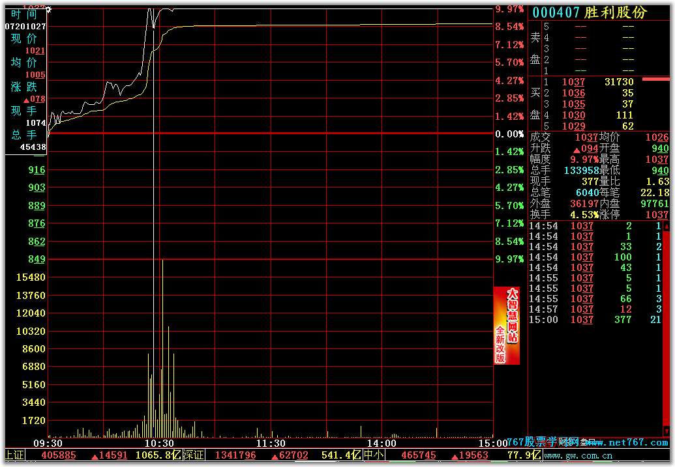This screenshot has width=675, height=467.
Task: Click the 外盘 value 36197
Action: 584,204
